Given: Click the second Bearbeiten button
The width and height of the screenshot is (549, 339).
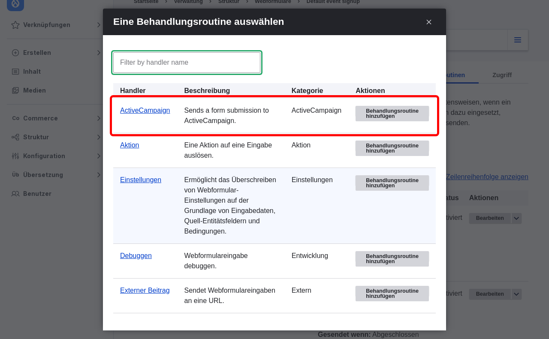Looking at the screenshot, I should (x=490, y=294).
